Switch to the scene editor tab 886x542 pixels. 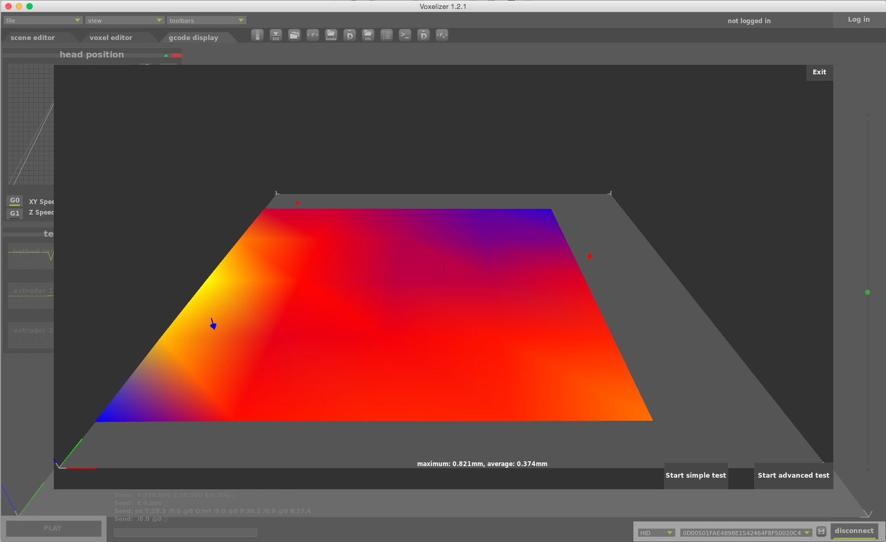click(33, 38)
